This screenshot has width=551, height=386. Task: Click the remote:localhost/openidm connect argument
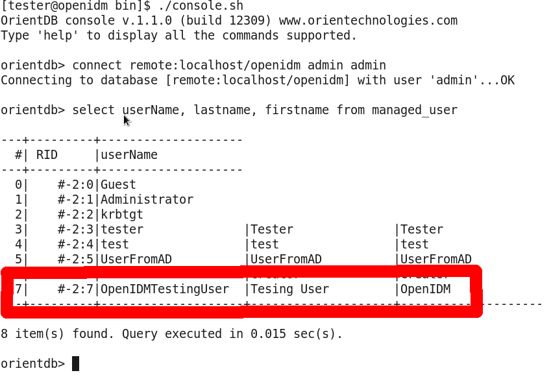pyautogui.click(x=215, y=66)
